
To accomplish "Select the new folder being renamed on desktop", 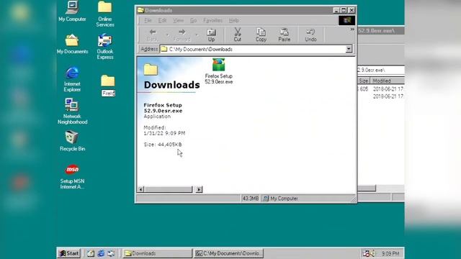I will click(x=108, y=86).
